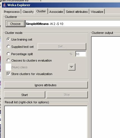Screen dimensions: 120x138
Task: Go to the Associate tab
Action: tap(56, 12)
